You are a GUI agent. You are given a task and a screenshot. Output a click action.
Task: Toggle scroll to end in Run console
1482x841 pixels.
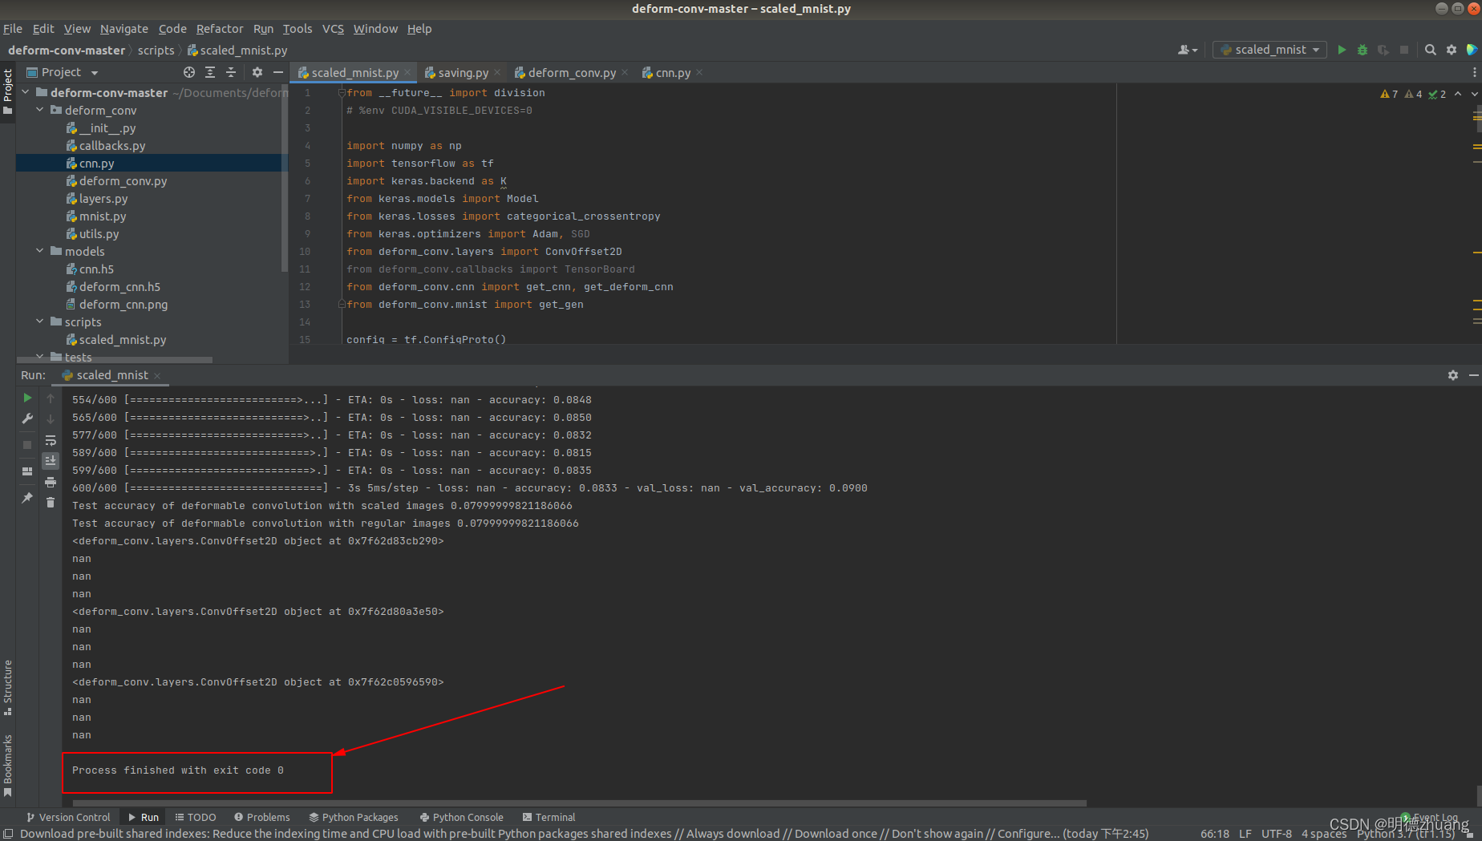[51, 461]
